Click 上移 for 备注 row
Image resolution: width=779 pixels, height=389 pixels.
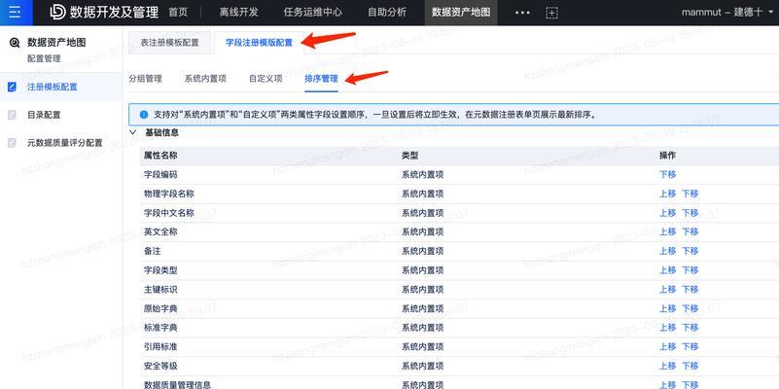[x=667, y=251]
